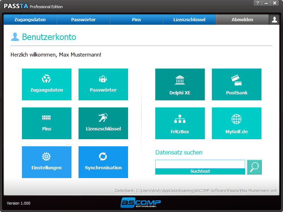
Task: Open the FritzBox record tile
Action: (x=180, y=123)
